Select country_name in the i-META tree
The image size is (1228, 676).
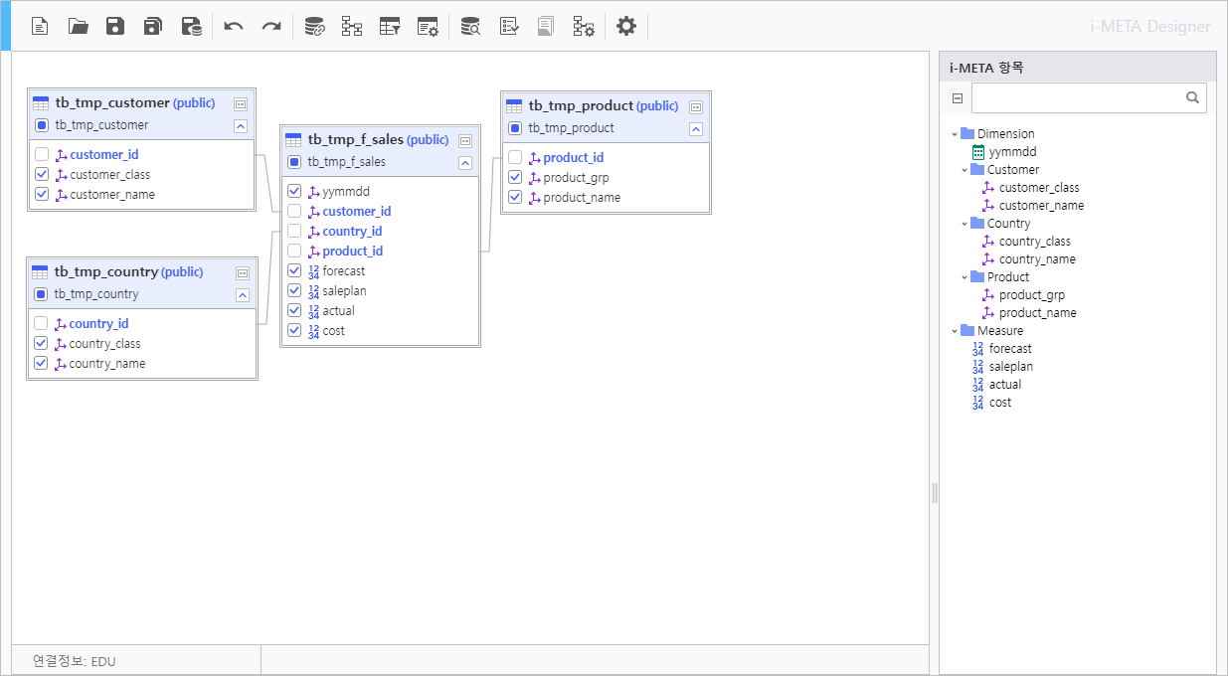1037,259
